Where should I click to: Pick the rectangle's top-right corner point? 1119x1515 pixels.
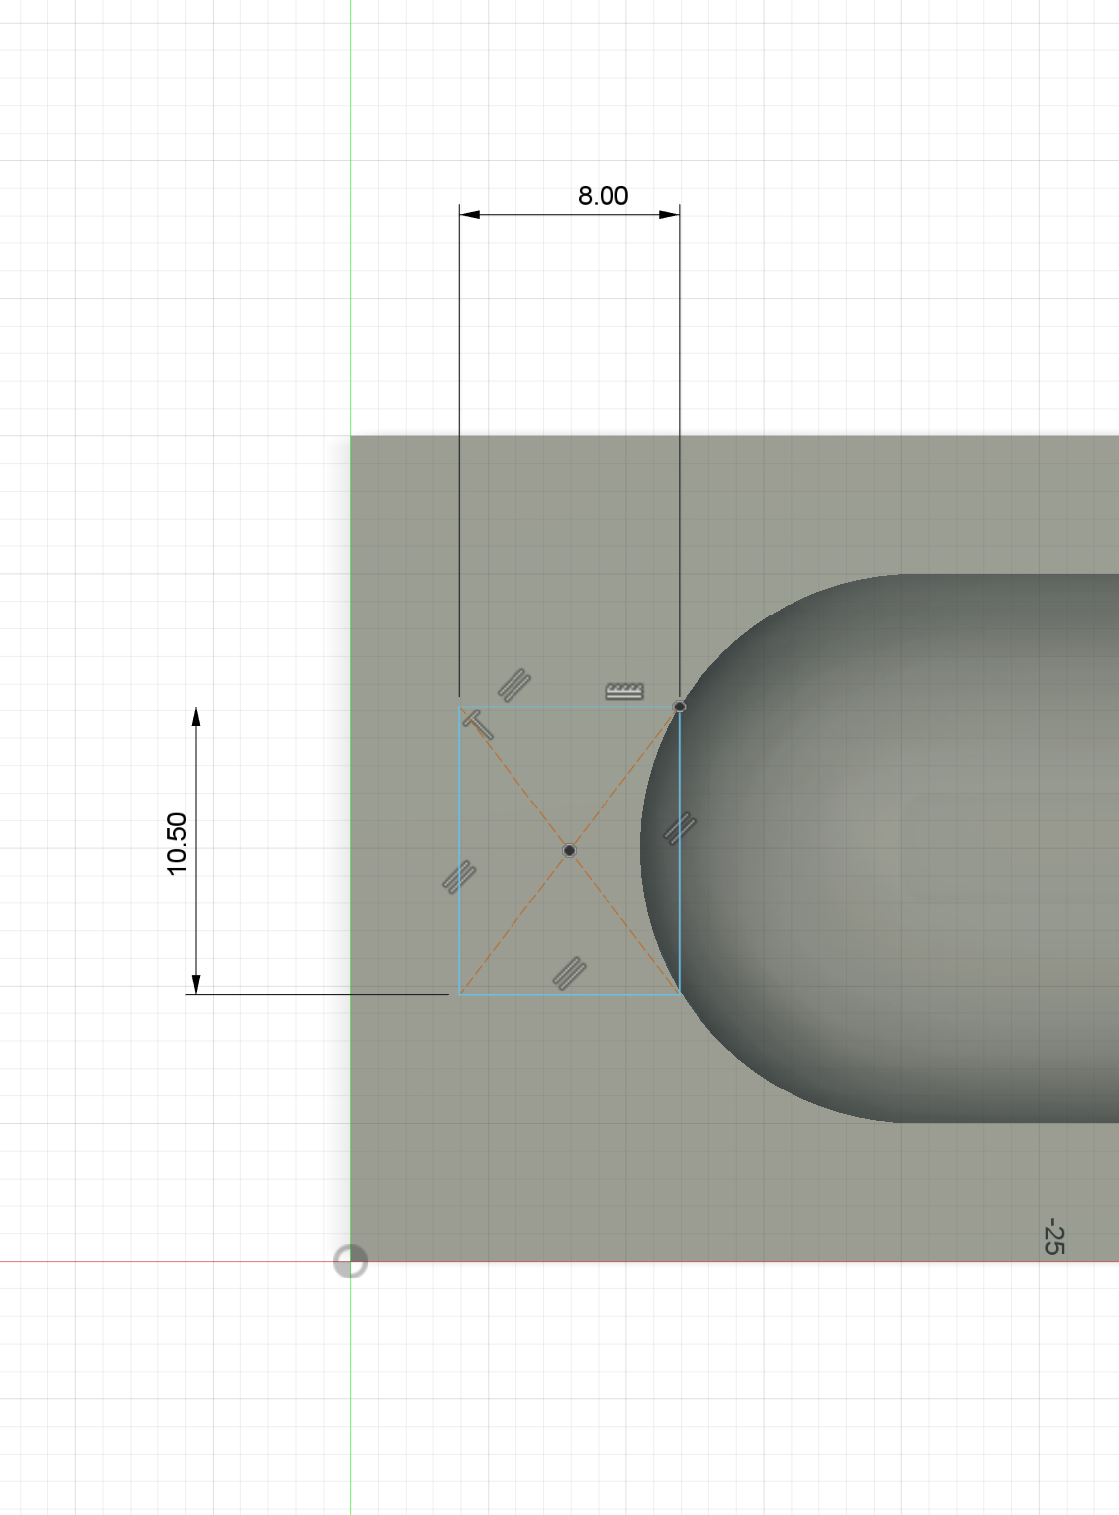[679, 707]
